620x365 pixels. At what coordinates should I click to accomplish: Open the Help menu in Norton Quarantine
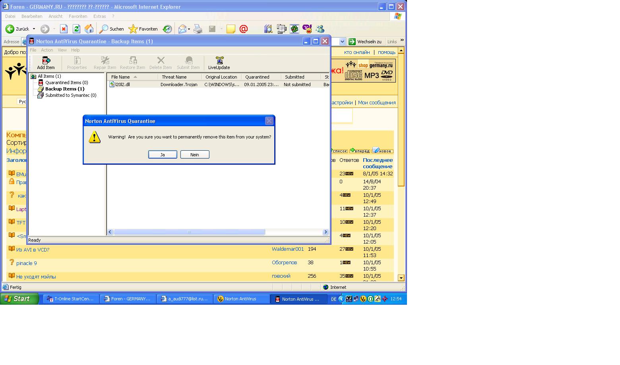(x=76, y=50)
